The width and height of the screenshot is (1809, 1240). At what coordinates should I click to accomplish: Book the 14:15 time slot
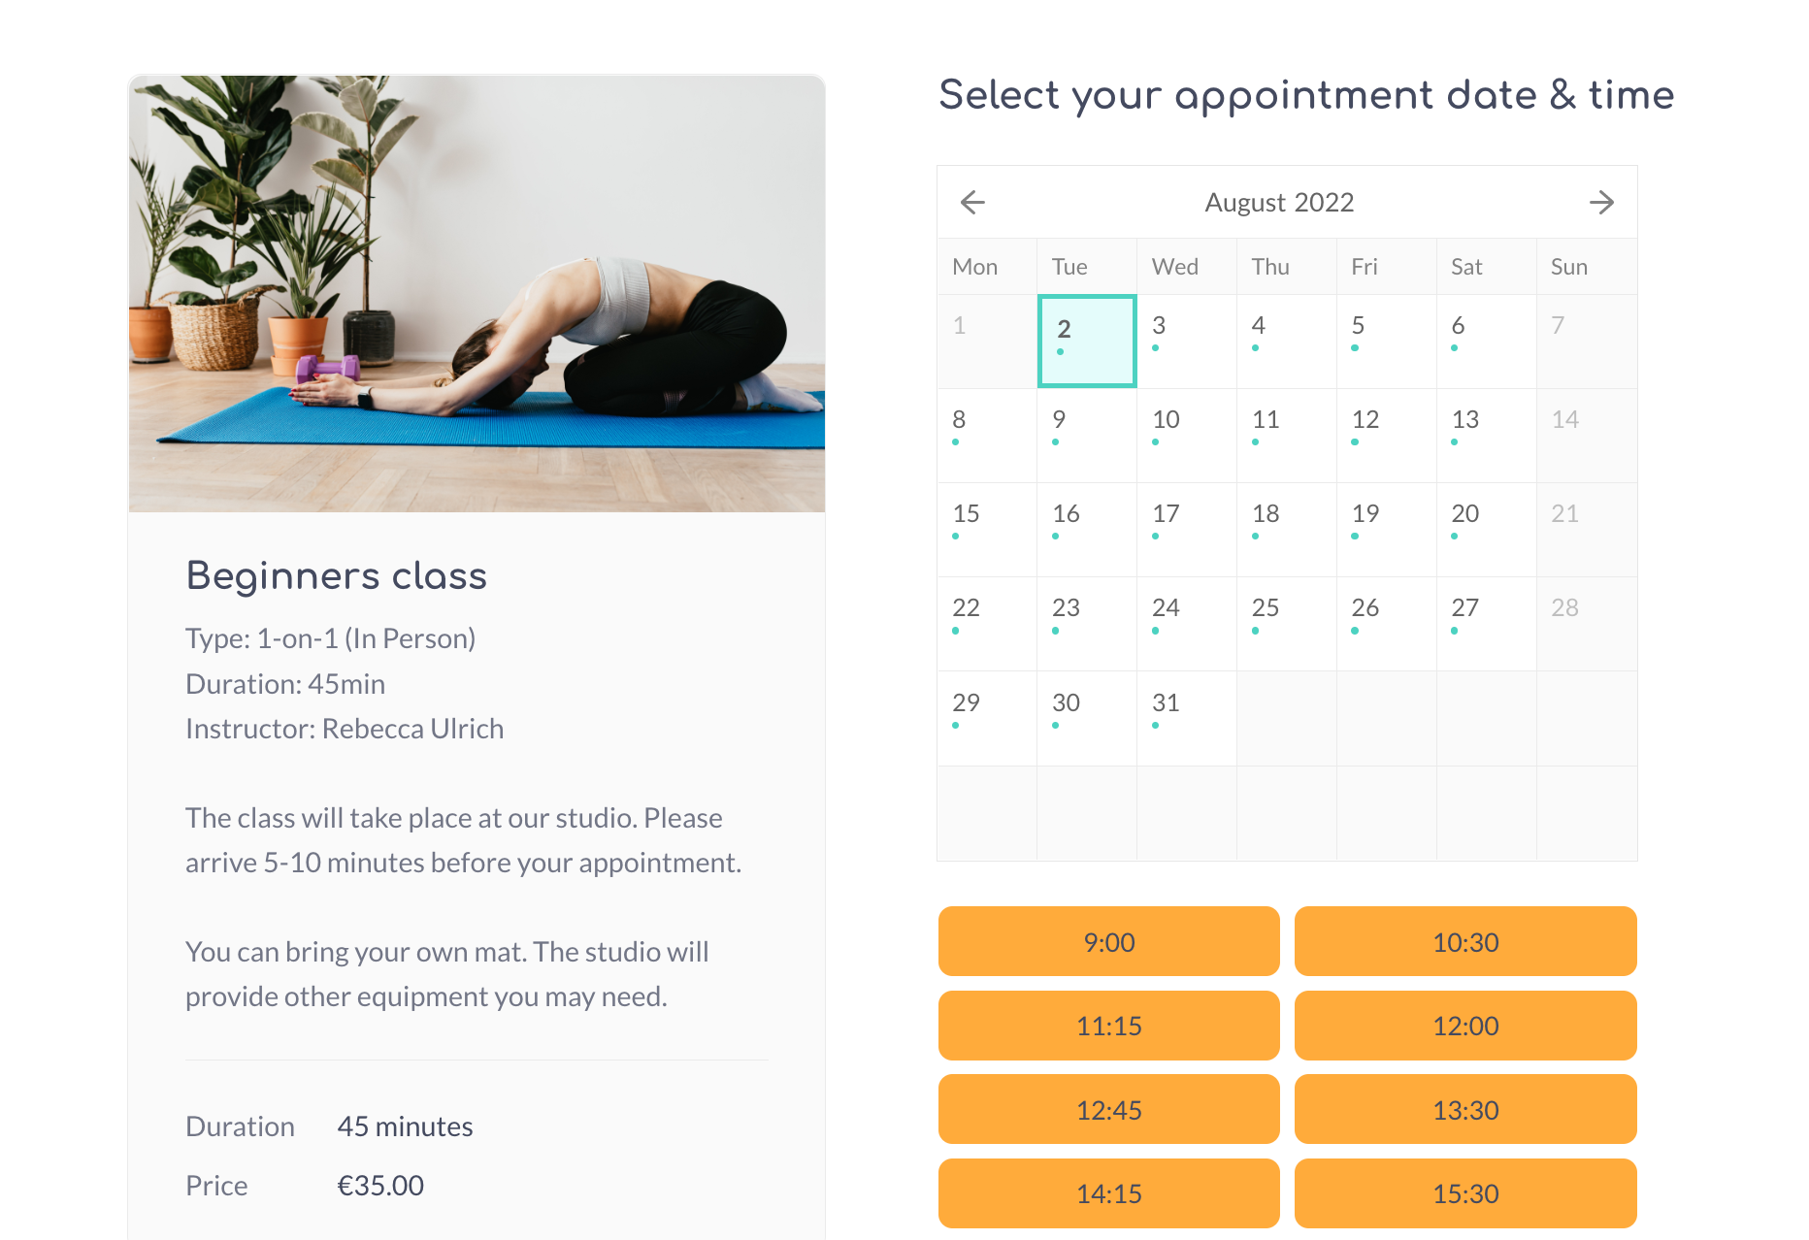(x=1109, y=1193)
